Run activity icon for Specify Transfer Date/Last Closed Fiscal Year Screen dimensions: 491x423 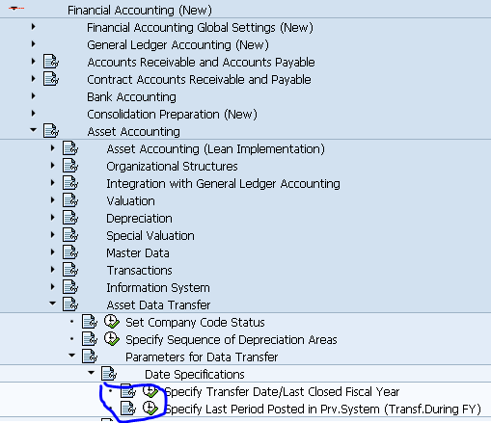(x=150, y=391)
